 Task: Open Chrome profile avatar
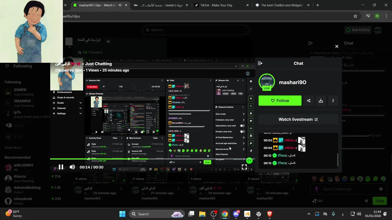377,16
